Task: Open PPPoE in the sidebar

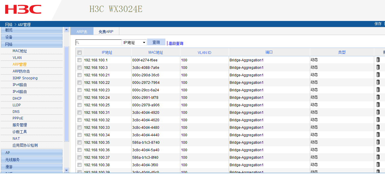Action: point(18,118)
